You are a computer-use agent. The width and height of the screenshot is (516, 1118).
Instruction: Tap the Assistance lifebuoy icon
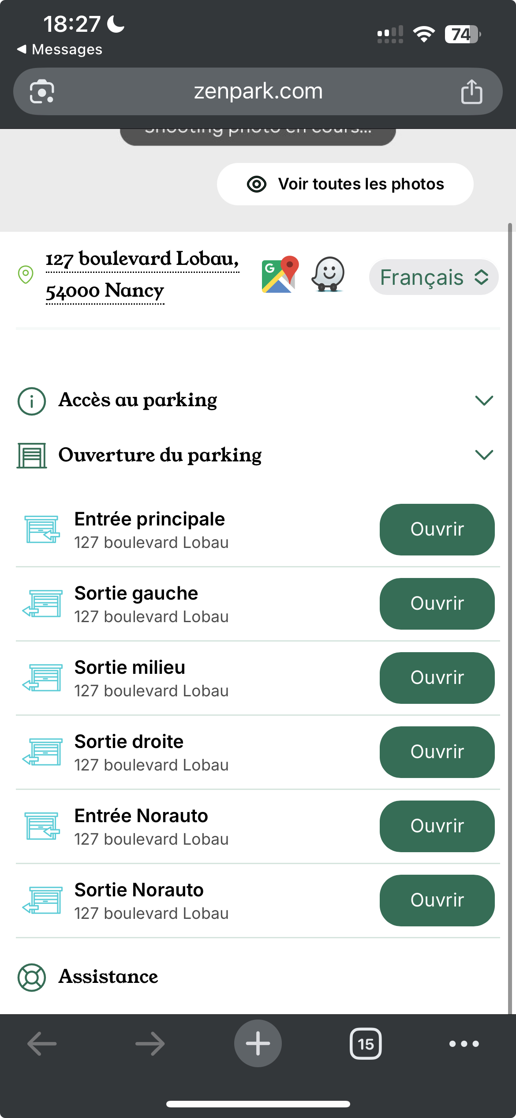point(32,977)
